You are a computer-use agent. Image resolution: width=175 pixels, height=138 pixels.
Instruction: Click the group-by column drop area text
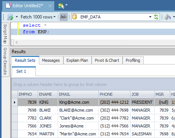point(60,84)
